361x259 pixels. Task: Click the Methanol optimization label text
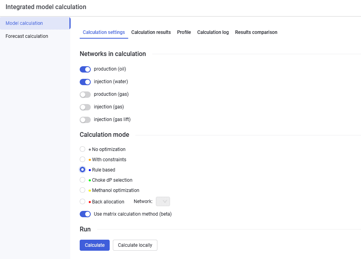pyautogui.click(x=116, y=190)
